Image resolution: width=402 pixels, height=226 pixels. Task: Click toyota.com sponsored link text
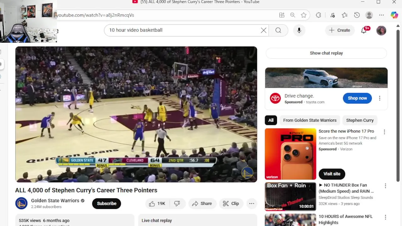point(315,102)
